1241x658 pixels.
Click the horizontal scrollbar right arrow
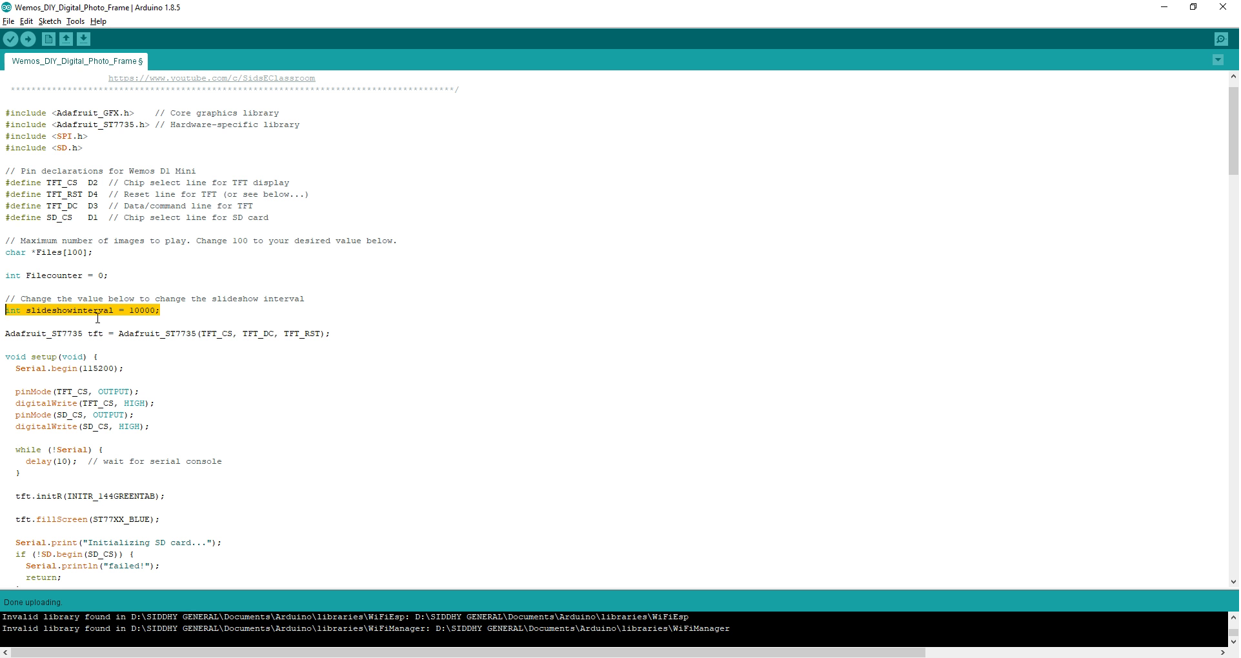[1222, 653]
